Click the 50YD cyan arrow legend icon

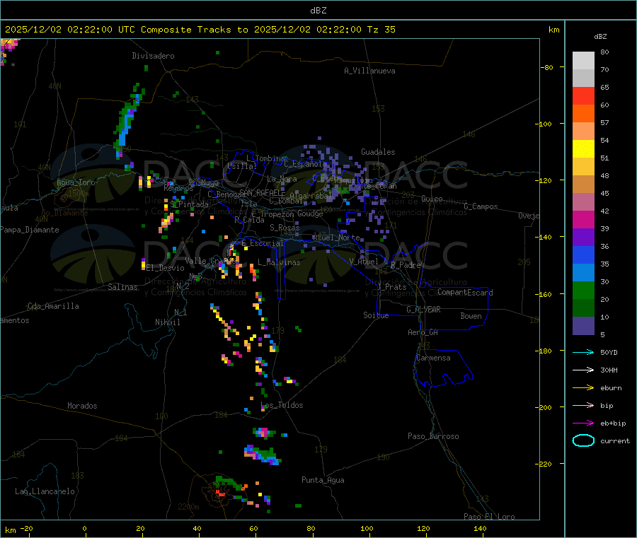(583, 352)
